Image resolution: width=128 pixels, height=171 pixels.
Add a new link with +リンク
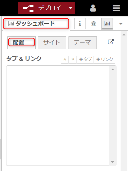[105, 60]
